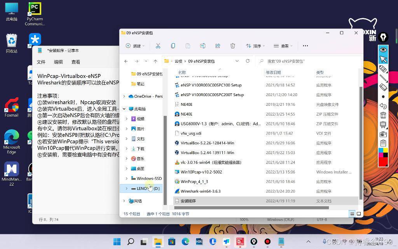Open the 排序 (Sort) dropdown

point(255,46)
